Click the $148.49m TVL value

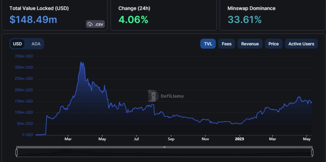[x=33, y=19]
